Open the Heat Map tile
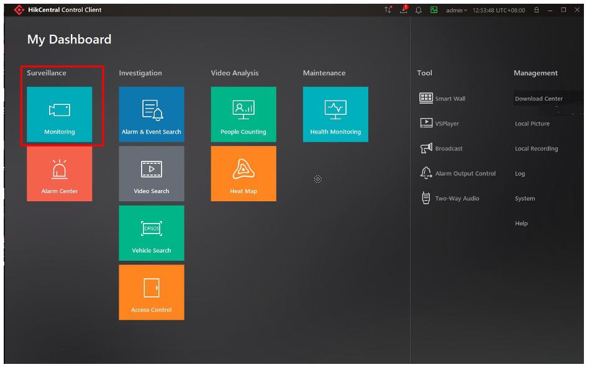 pyautogui.click(x=243, y=174)
